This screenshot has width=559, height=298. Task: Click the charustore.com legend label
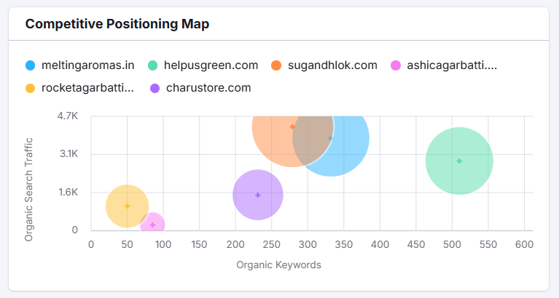click(x=208, y=88)
